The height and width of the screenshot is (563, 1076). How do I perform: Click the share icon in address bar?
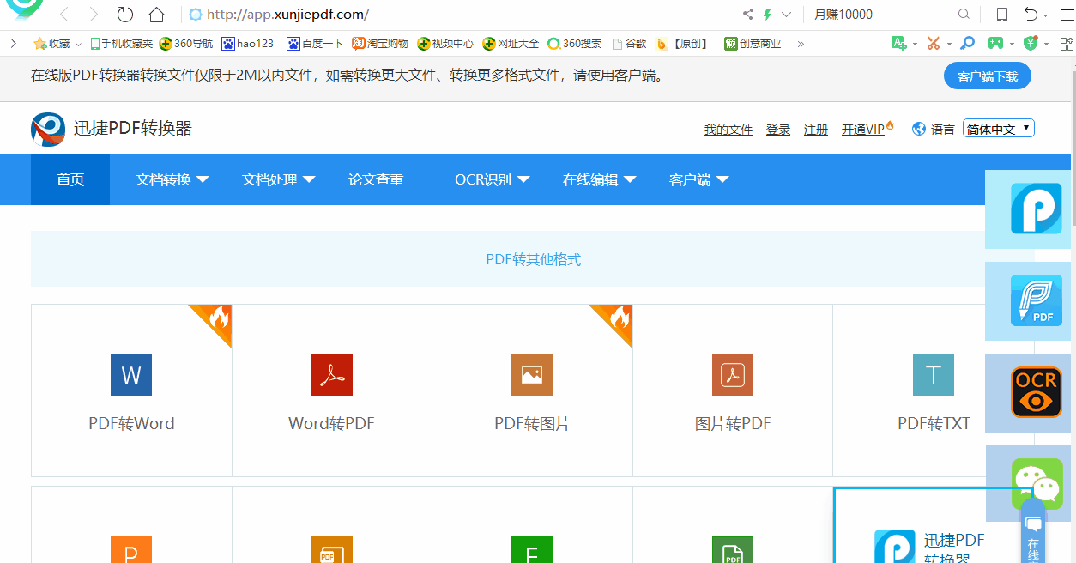pyautogui.click(x=747, y=15)
